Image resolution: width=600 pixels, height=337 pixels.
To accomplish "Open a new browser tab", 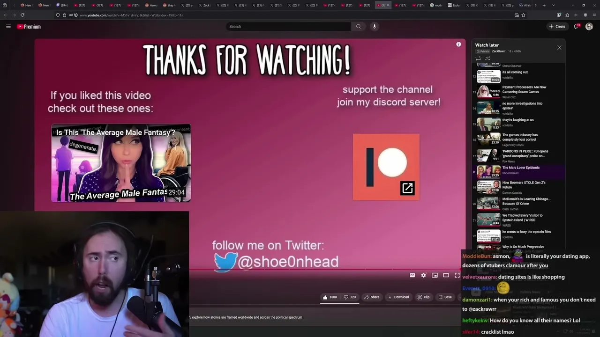I will (x=544, y=5).
